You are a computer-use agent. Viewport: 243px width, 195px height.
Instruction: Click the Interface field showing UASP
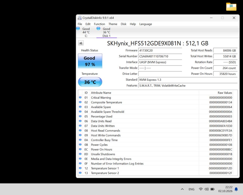coord(160,62)
